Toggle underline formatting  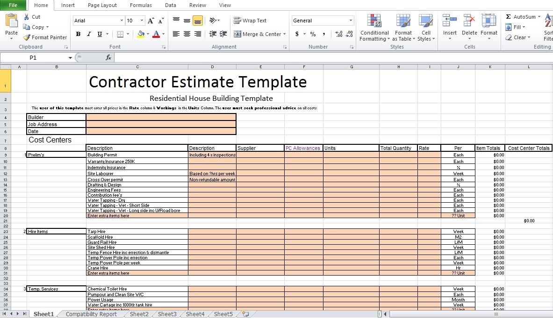click(x=99, y=34)
